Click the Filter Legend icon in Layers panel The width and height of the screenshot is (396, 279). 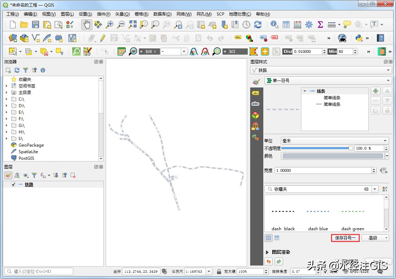[x=34, y=176]
